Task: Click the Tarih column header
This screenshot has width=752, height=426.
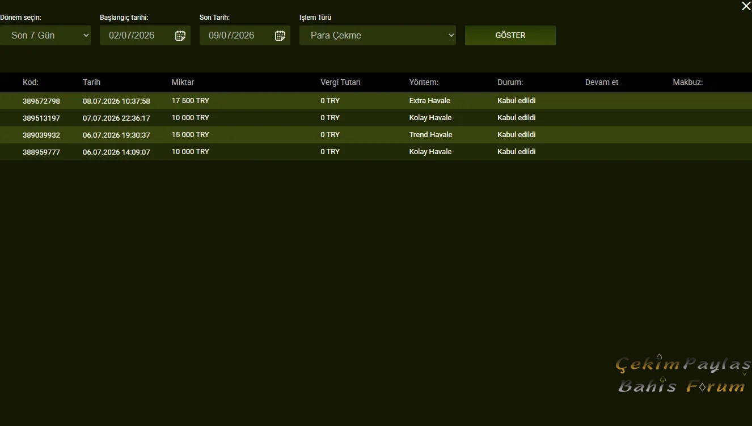Action: coord(91,82)
